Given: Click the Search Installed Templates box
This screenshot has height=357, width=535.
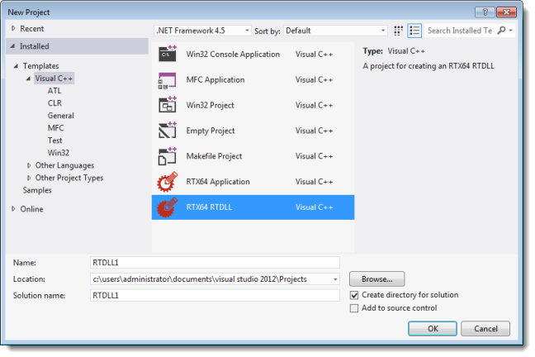Looking at the screenshot, I should tap(460, 31).
